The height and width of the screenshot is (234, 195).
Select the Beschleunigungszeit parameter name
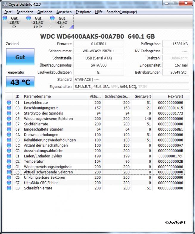click(x=41, y=108)
